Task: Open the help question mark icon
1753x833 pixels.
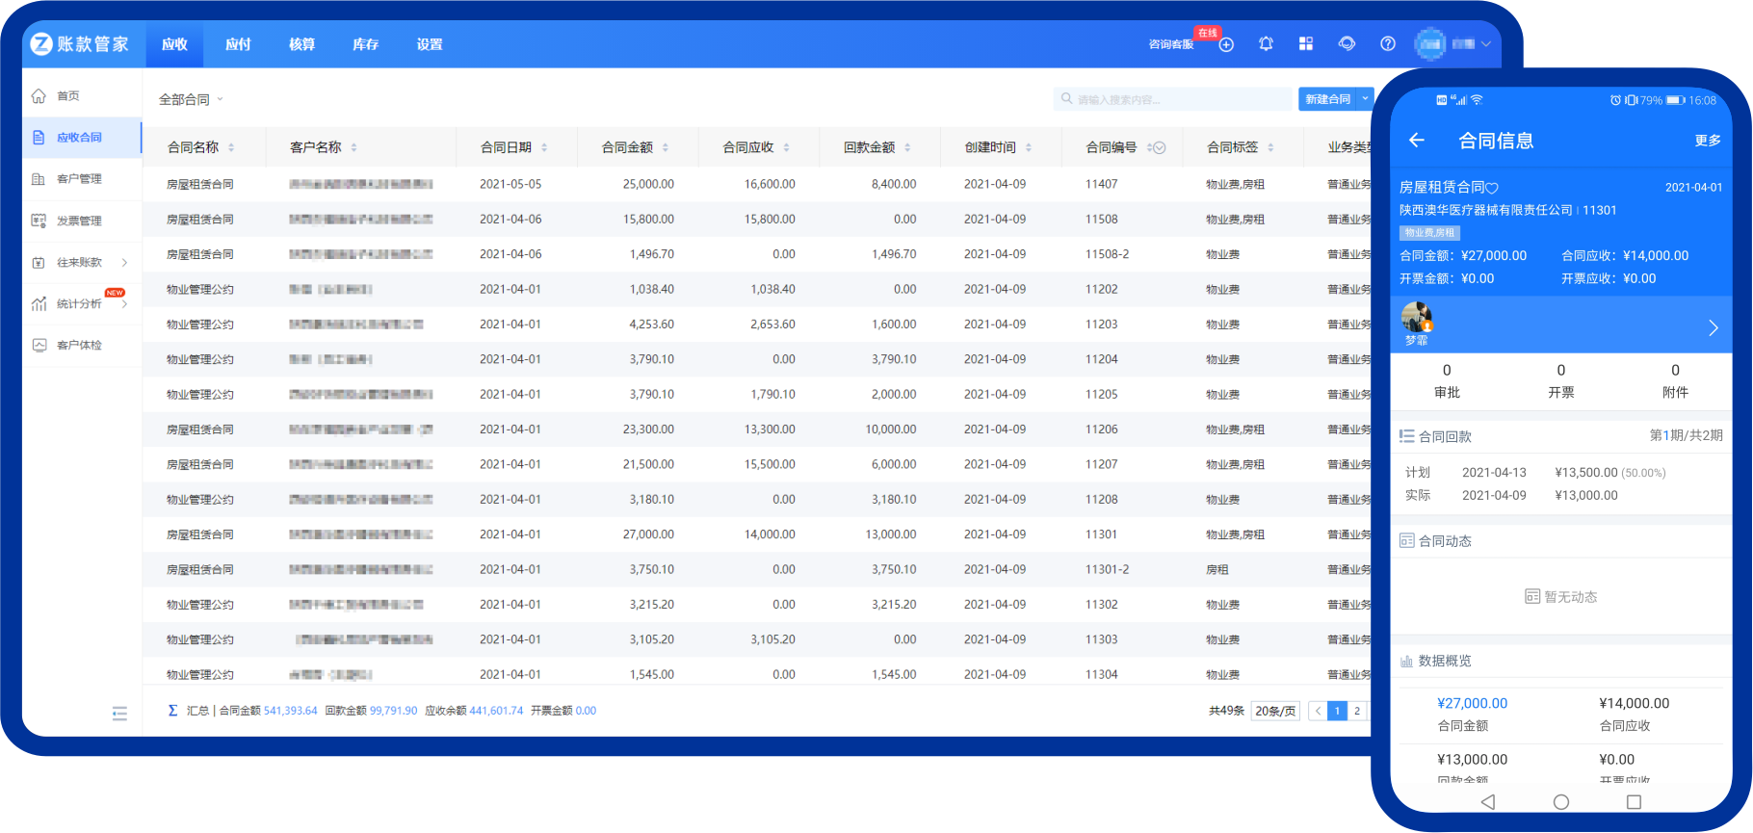Action: tap(1387, 43)
